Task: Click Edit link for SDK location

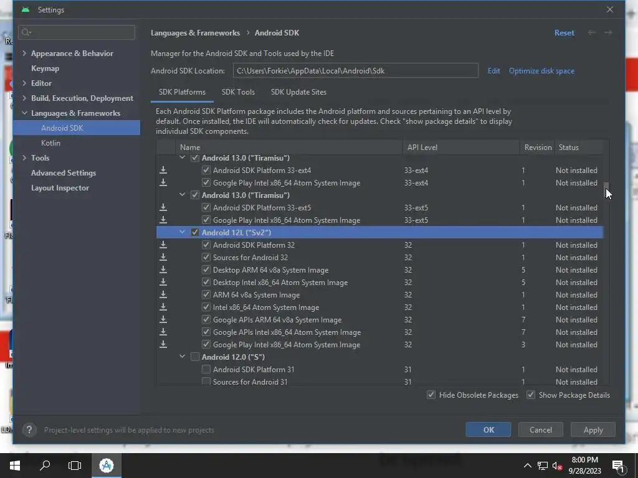Action: pos(493,71)
